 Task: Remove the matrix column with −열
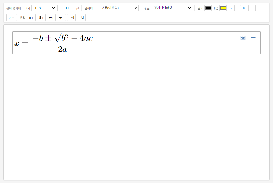pos(81,17)
